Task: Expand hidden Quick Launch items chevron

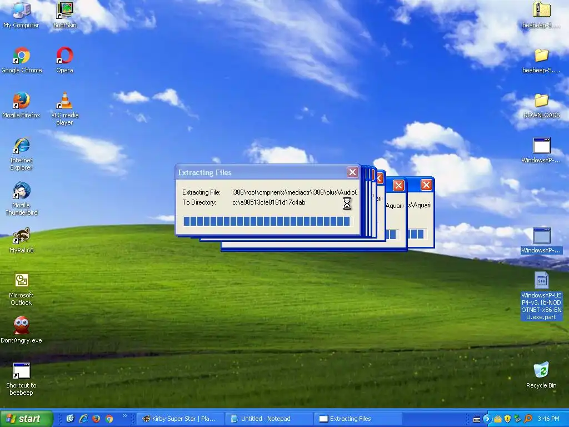Action: click(125, 416)
